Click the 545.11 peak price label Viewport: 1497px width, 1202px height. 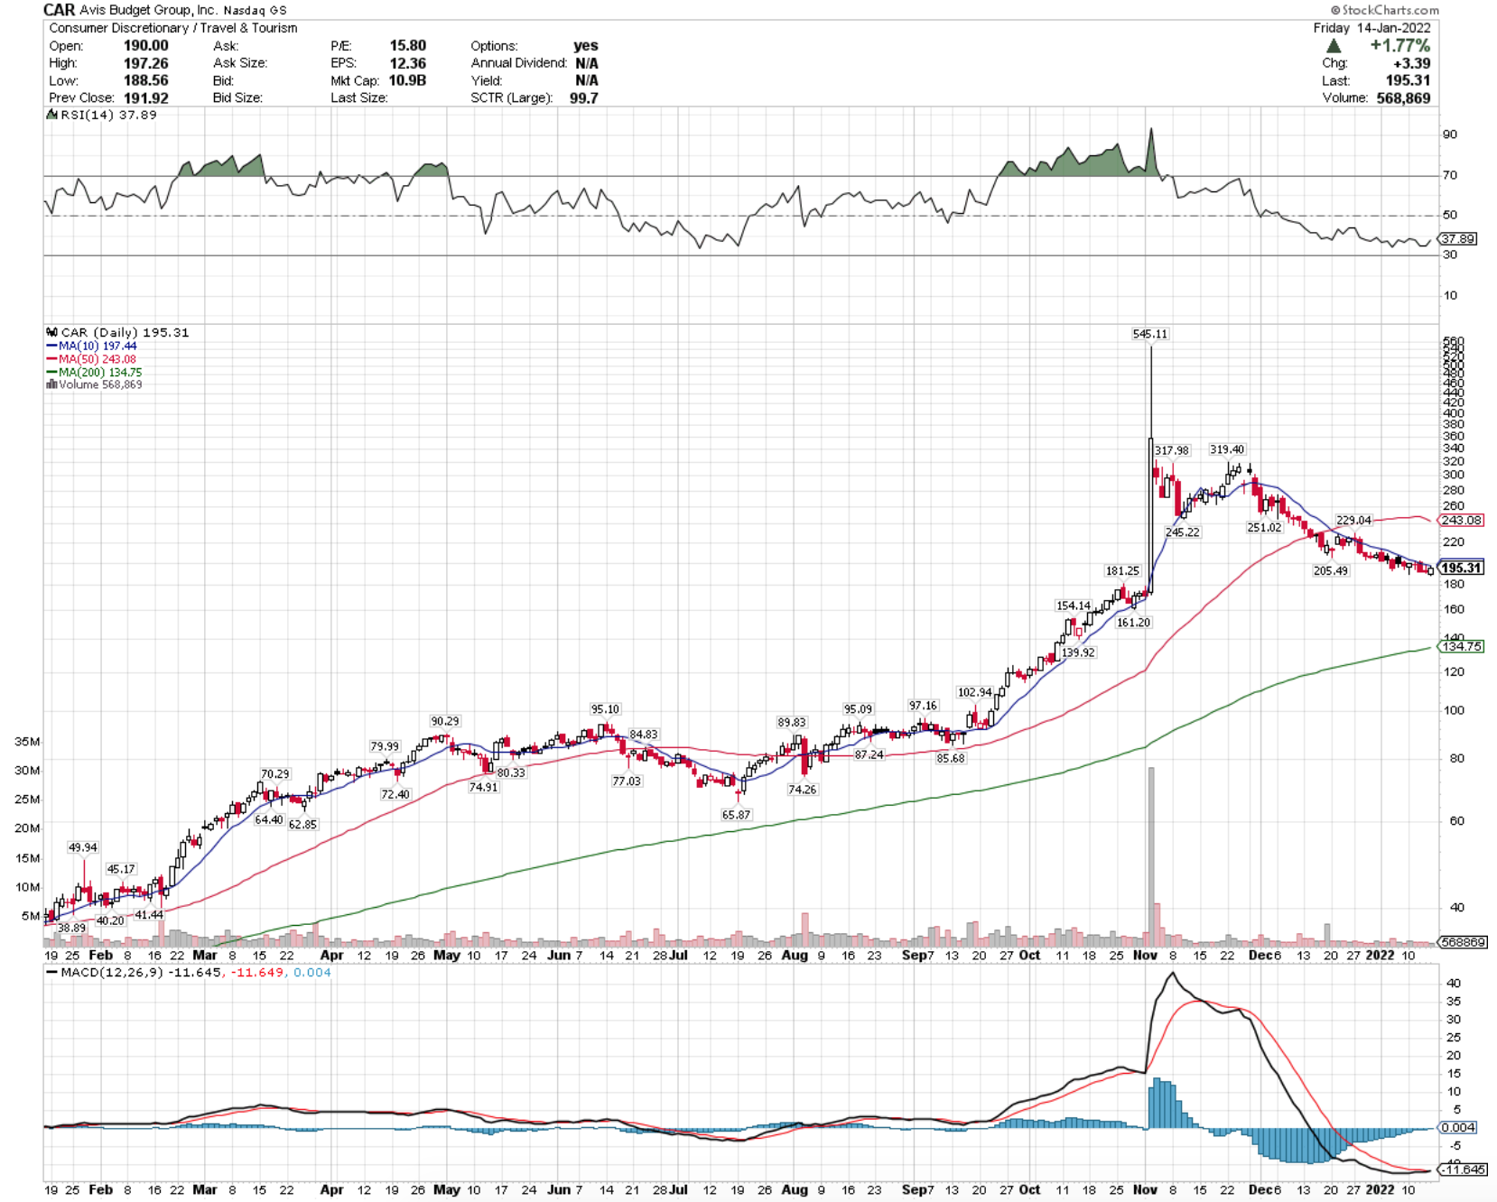click(x=1149, y=334)
